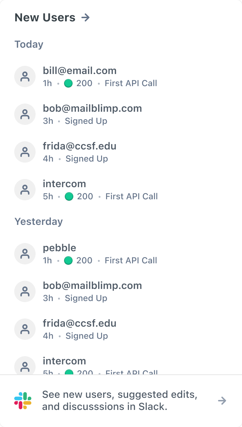Click the Slack logo icon
The width and height of the screenshot is (242, 427).
point(23,401)
